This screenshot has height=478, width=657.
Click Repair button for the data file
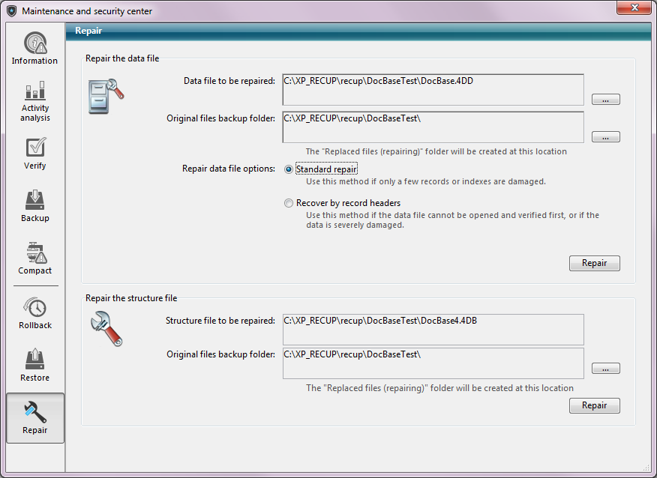pyautogui.click(x=594, y=263)
